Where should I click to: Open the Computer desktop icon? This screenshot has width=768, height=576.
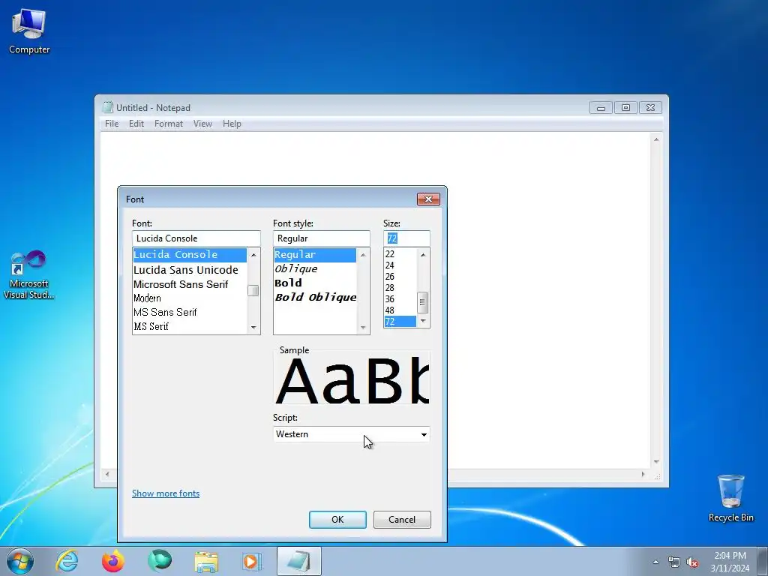coord(29,31)
